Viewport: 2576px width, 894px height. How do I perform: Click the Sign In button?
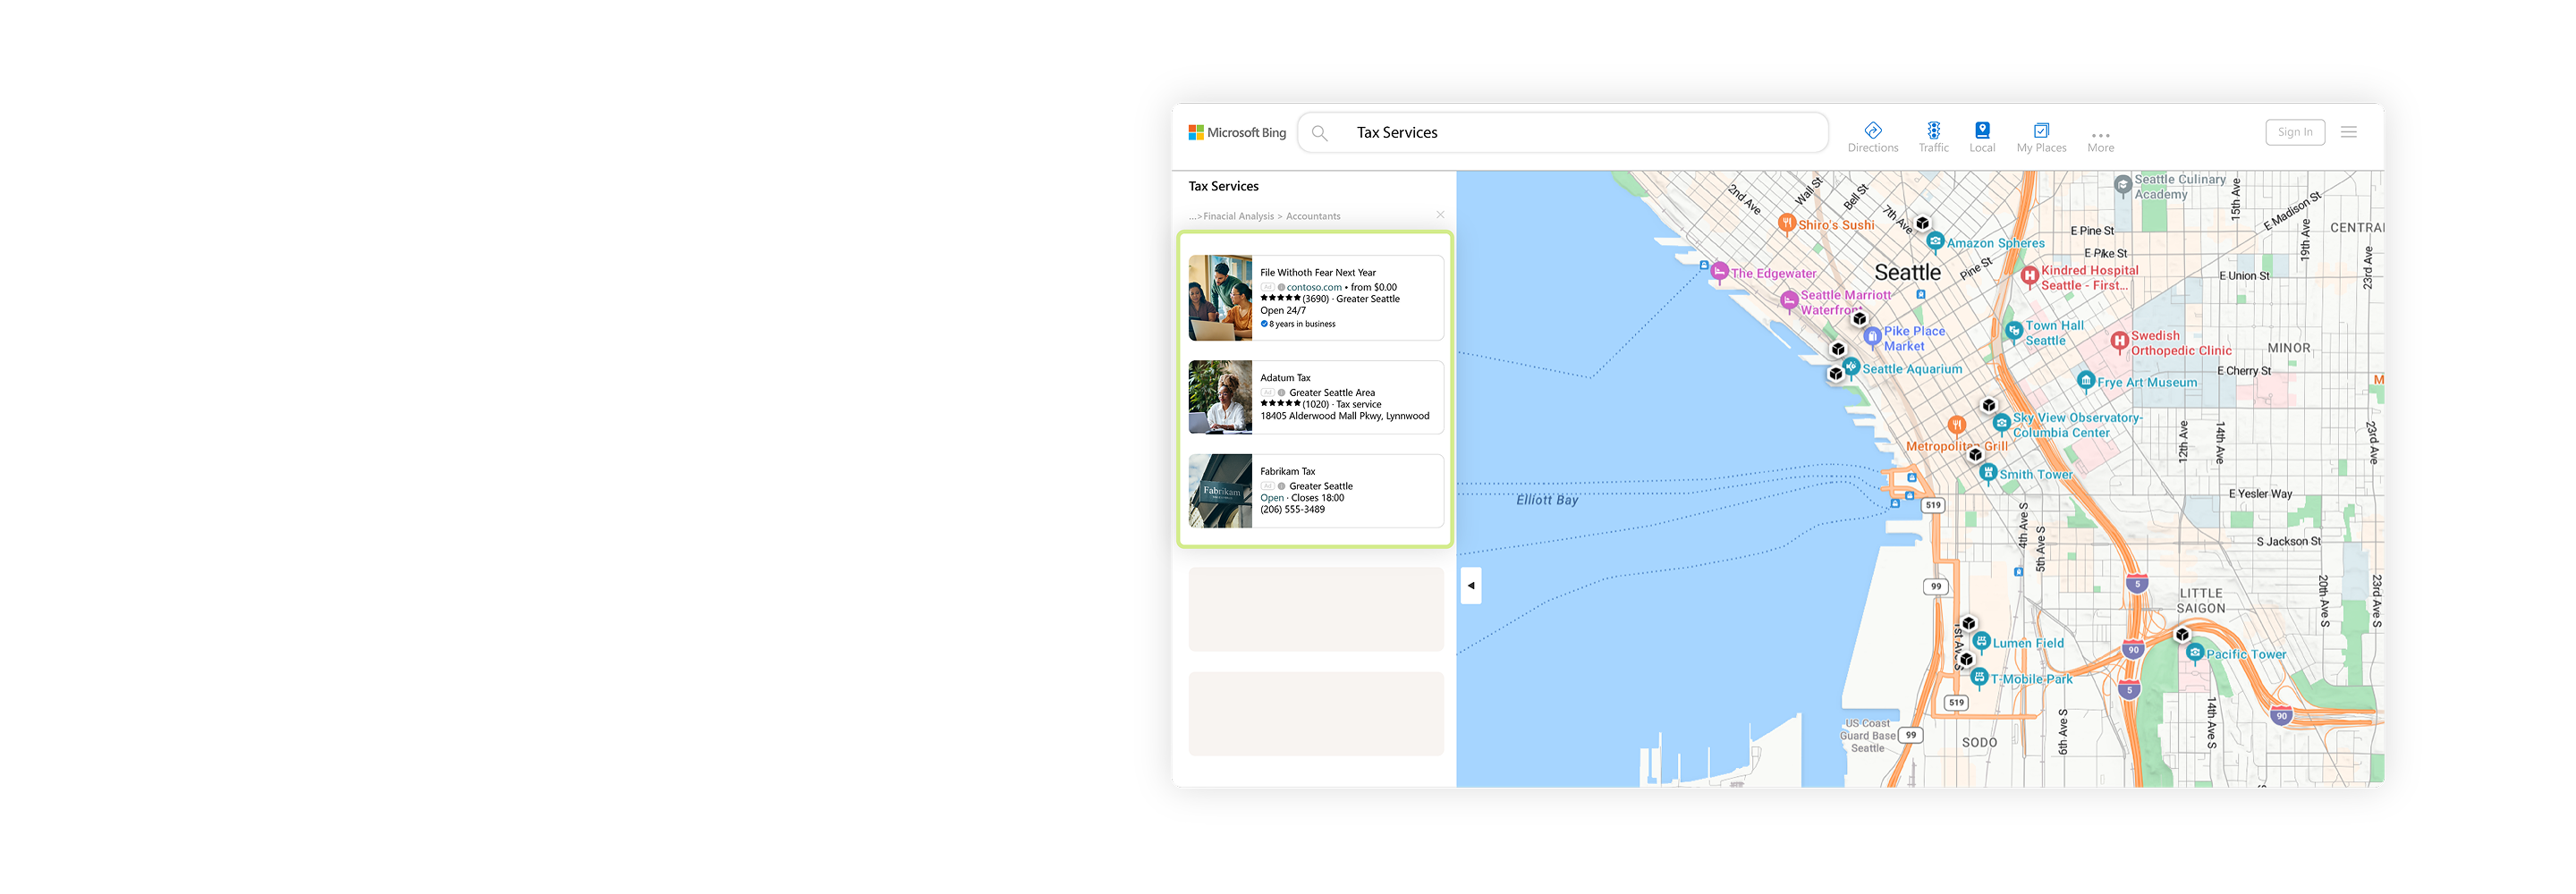[2294, 132]
